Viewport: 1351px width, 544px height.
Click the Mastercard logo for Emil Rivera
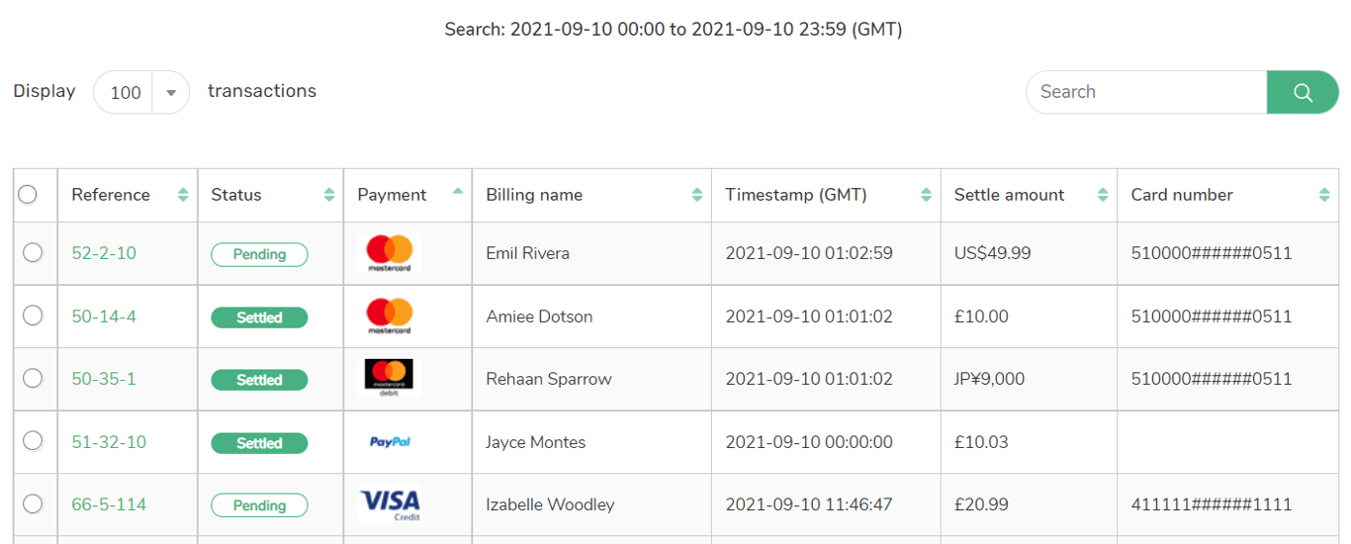point(389,253)
